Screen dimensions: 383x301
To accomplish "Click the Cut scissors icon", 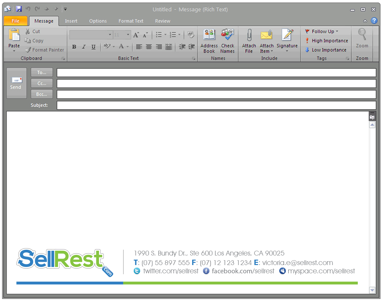I will tap(28, 31).
